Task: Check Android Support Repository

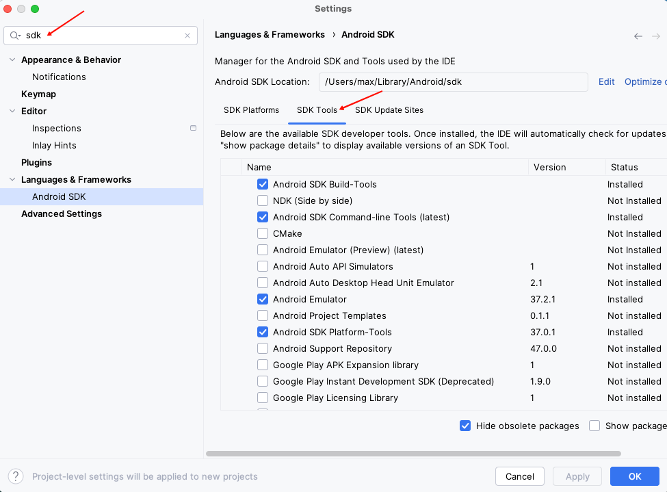Action: point(263,348)
